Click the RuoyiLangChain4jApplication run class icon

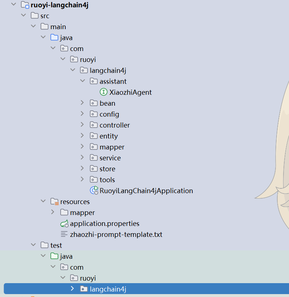click(x=94, y=190)
